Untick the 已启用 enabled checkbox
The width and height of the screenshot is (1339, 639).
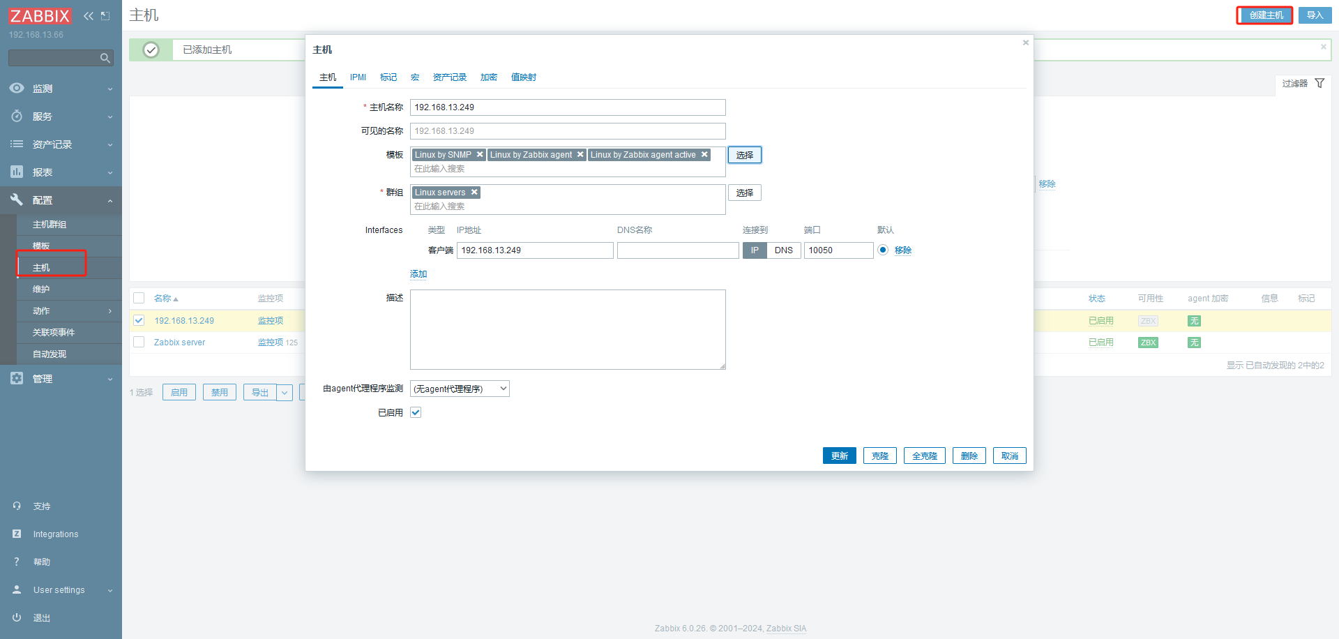pyautogui.click(x=416, y=412)
